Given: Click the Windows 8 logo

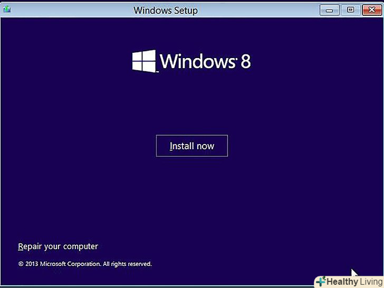Looking at the screenshot, I should coord(191,61).
